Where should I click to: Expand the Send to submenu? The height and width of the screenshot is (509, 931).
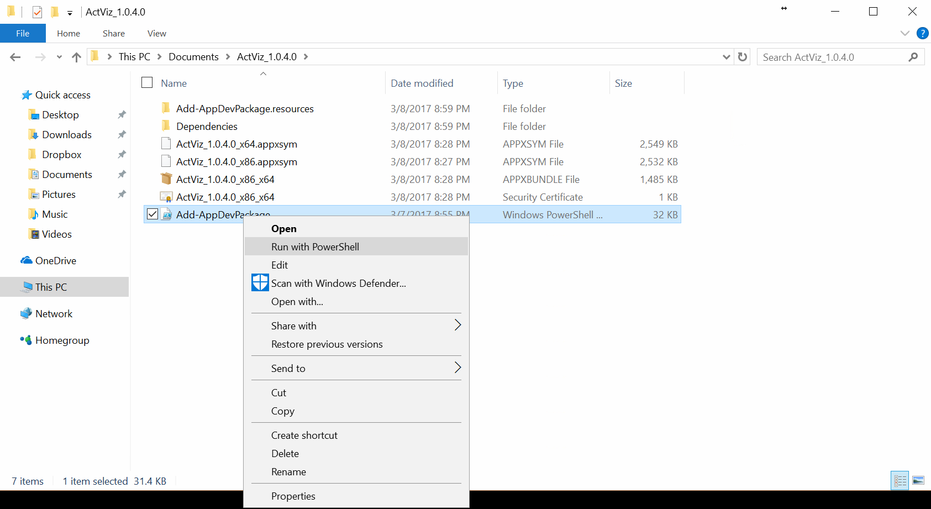tap(356, 368)
